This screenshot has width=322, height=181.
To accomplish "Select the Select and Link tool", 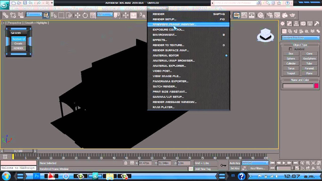I will pyautogui.click(x=6, y=15).
